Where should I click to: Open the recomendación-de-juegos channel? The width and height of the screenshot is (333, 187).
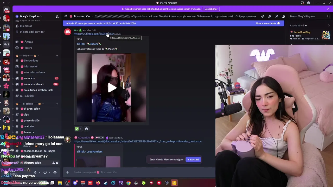coord(40,151)
